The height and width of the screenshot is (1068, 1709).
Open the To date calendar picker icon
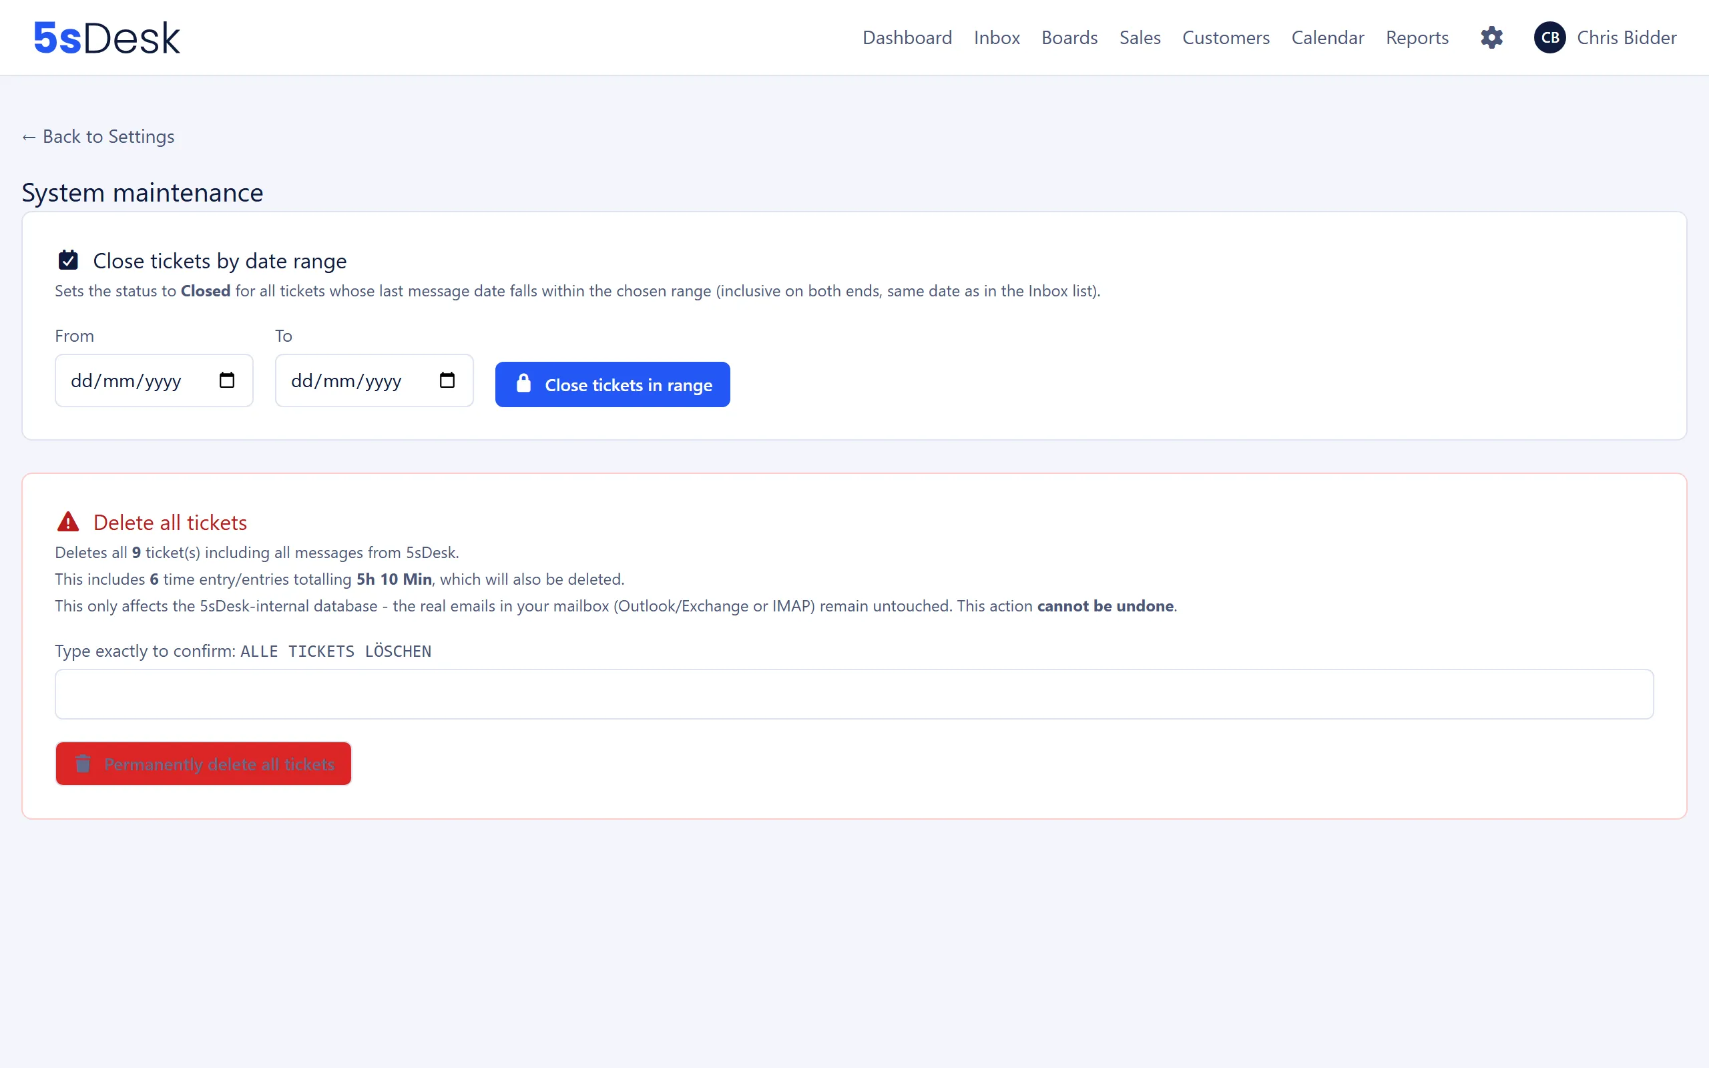(447, 380)
